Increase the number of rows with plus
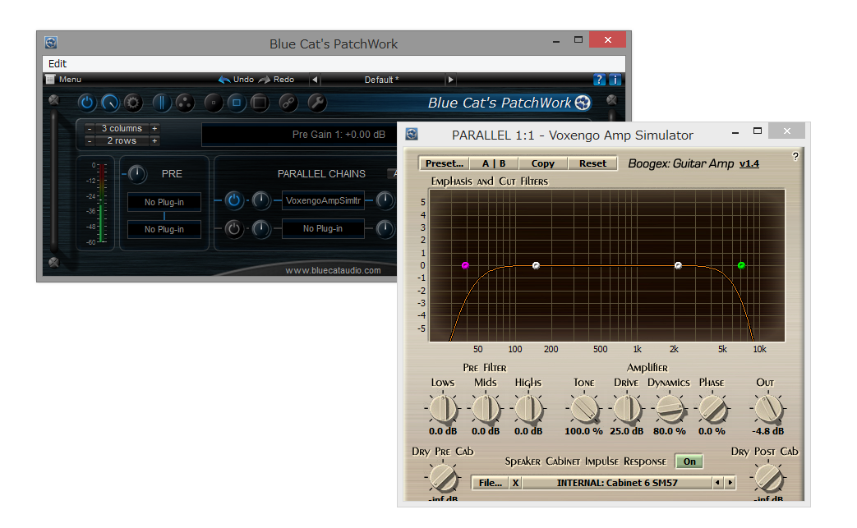857x528 pixels. point(154,141)
